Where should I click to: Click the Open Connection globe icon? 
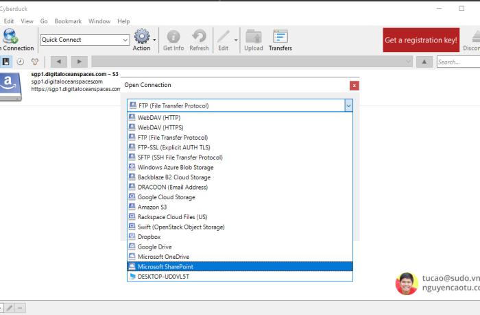pyautogui.click(x=10, y=36)
